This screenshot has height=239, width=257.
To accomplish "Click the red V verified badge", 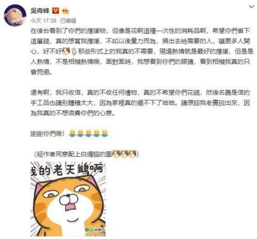I will coord(56,11).
